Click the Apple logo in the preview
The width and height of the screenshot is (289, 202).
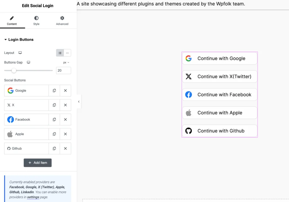189,113
